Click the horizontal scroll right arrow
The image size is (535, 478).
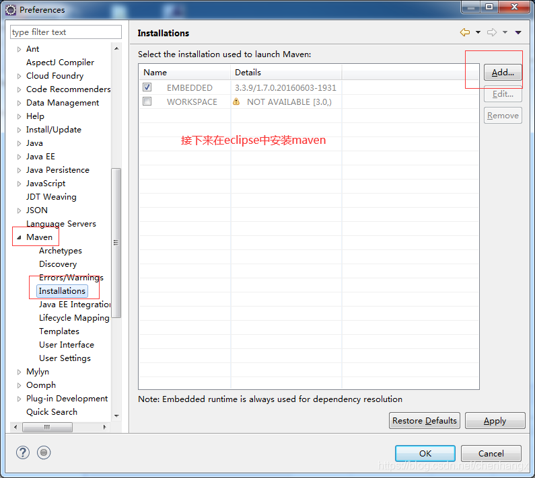pos(104,427)
